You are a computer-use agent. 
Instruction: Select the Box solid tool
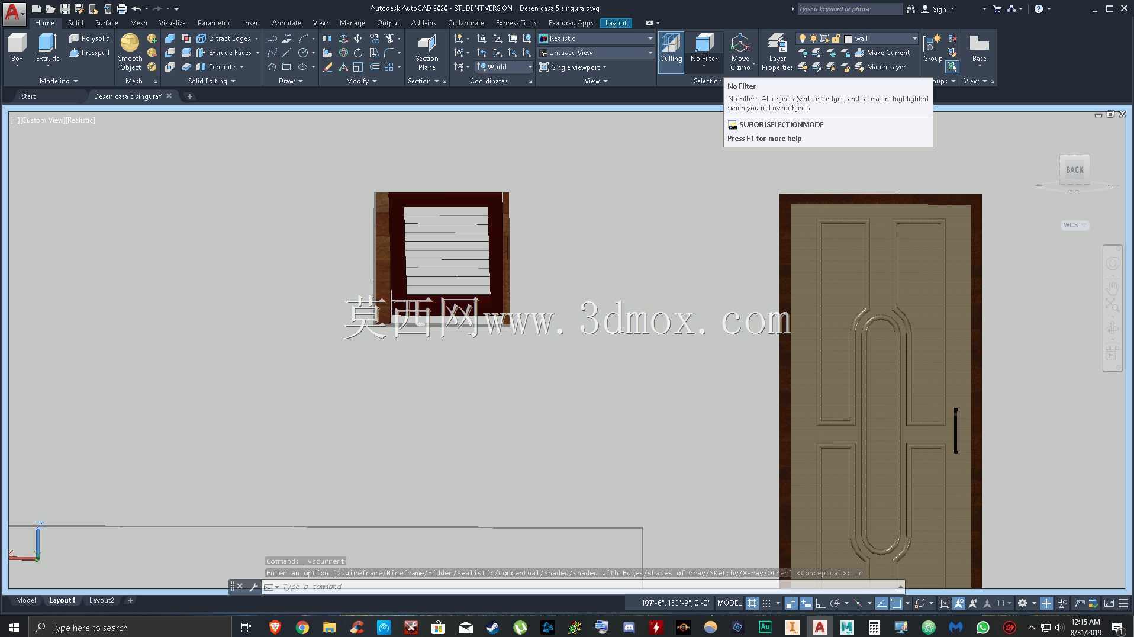pyautogui.click(x=17, y=49)
